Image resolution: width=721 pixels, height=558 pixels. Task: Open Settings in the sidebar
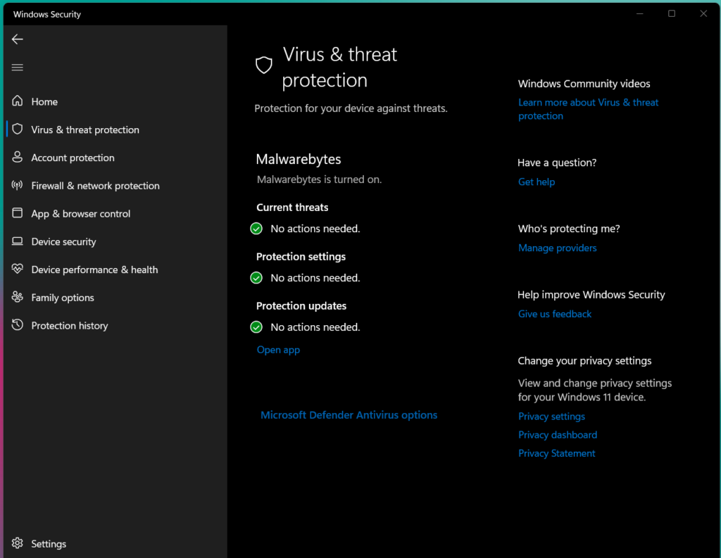pyautogui.click(x=115, y=544)
